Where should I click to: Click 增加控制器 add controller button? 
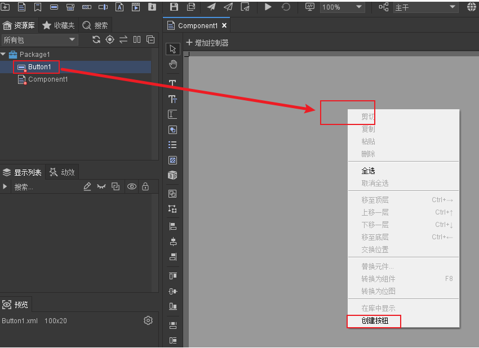(x=207, y=43)
